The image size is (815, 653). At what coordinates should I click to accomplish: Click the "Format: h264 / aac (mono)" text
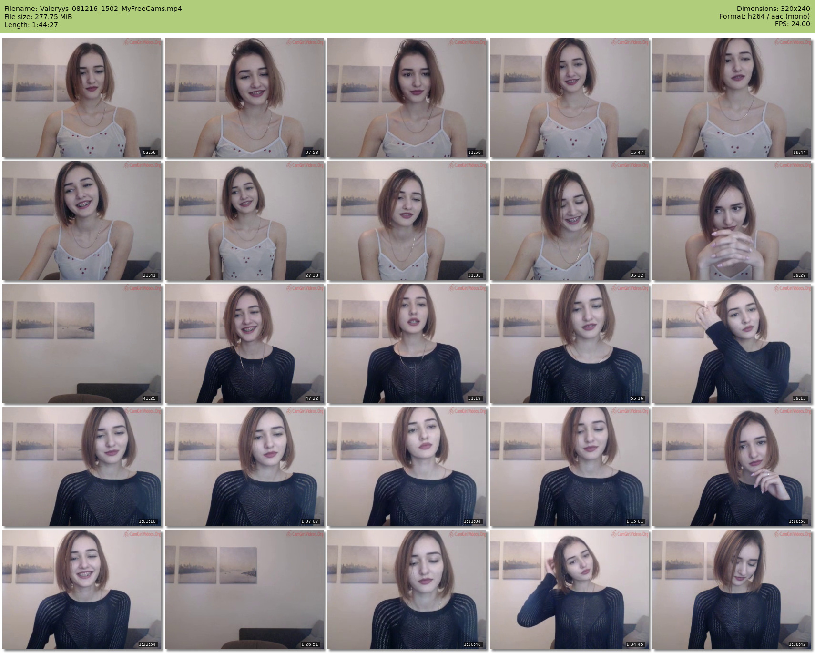tap(764, 17)
